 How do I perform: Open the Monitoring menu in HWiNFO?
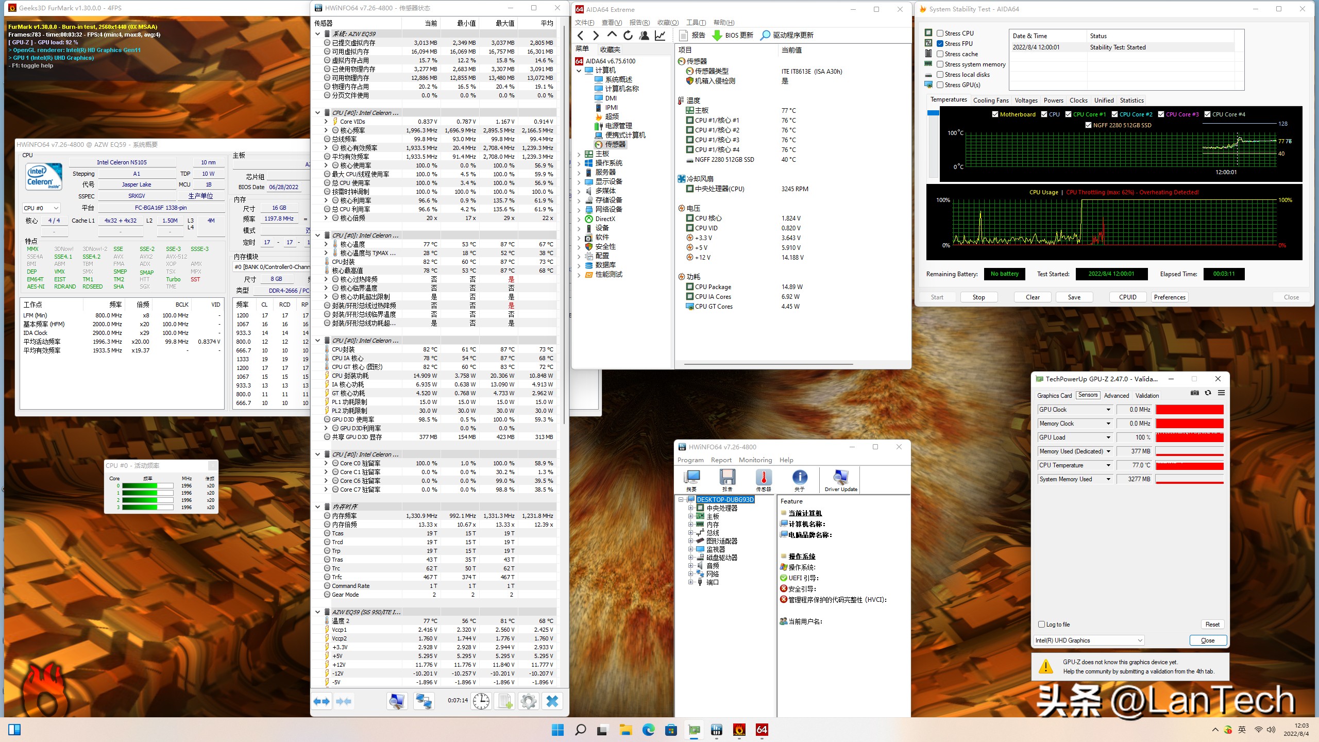click(x=755, y=460)
